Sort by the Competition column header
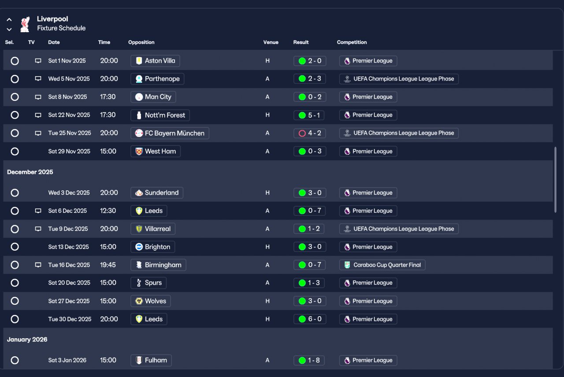Screen dimensions: 564x377 click(x=352, y=42)
